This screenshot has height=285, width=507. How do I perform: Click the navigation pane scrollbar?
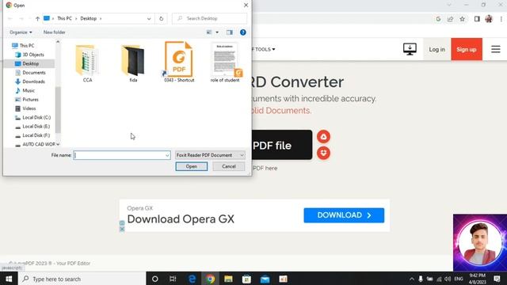coord(58,110)
